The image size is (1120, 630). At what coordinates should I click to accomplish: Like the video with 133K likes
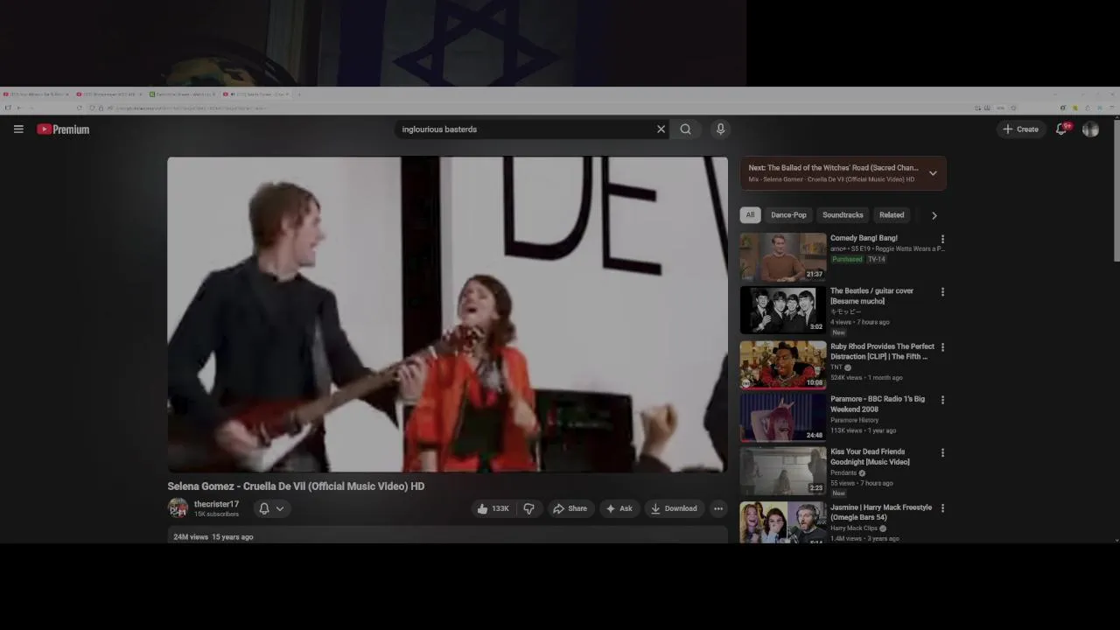coord(492,508)
